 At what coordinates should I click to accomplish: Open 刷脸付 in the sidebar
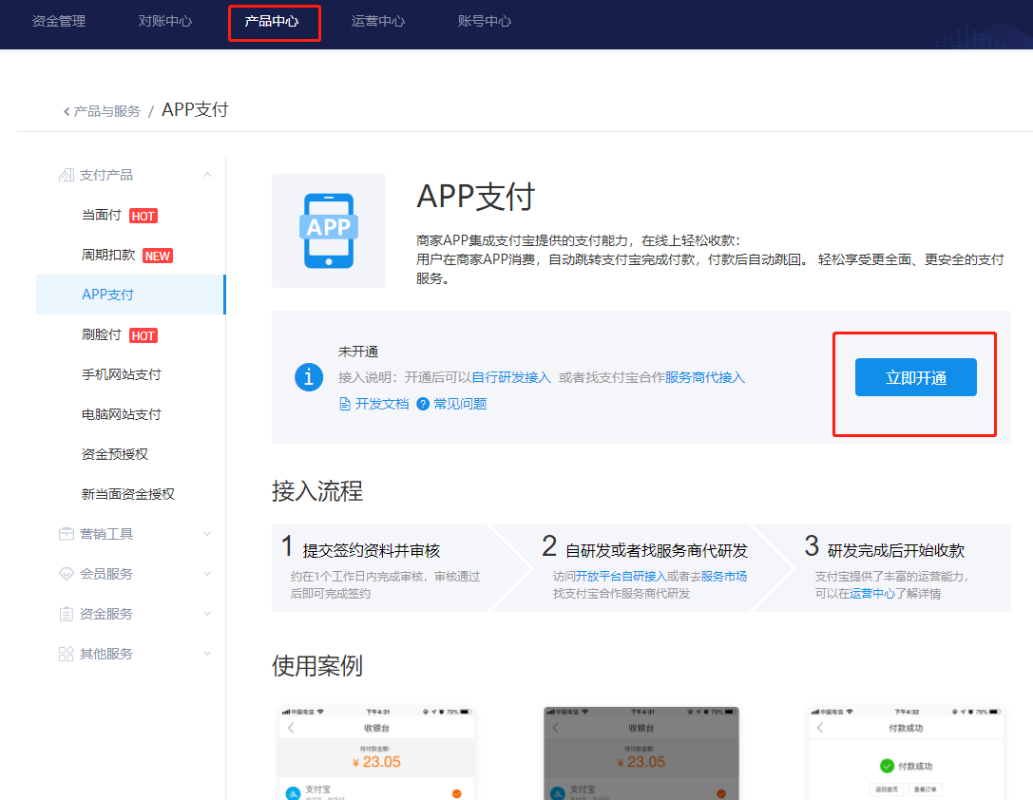click(x=101, y=334)
